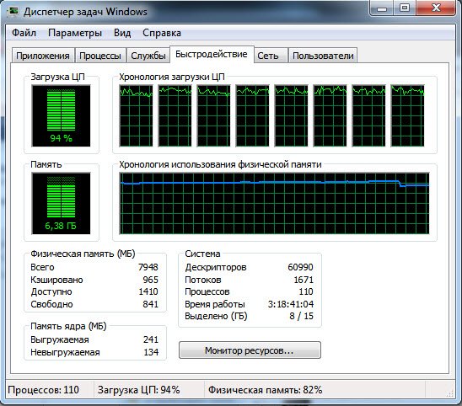Maximize the Task Manager window
This screenshot has width=462, height=406.
405,8
